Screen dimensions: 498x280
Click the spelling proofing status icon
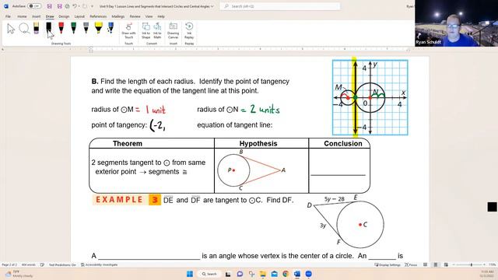pyautogui.click(x=42, y=264)
